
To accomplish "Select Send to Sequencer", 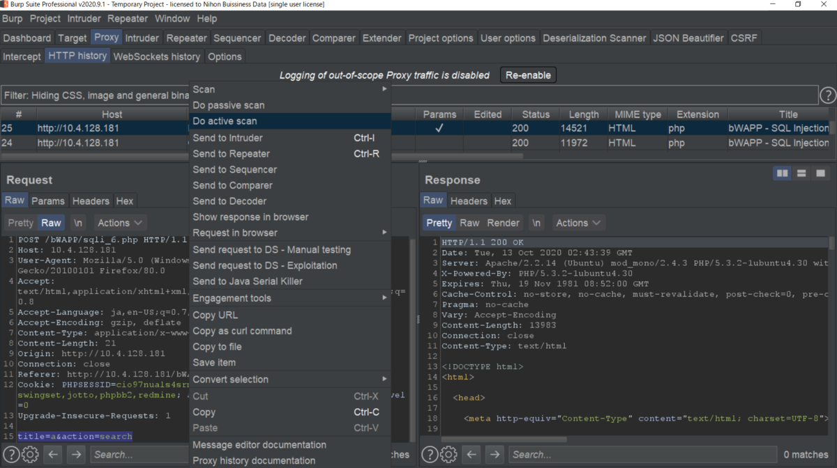I will click(x=289, y=169).
